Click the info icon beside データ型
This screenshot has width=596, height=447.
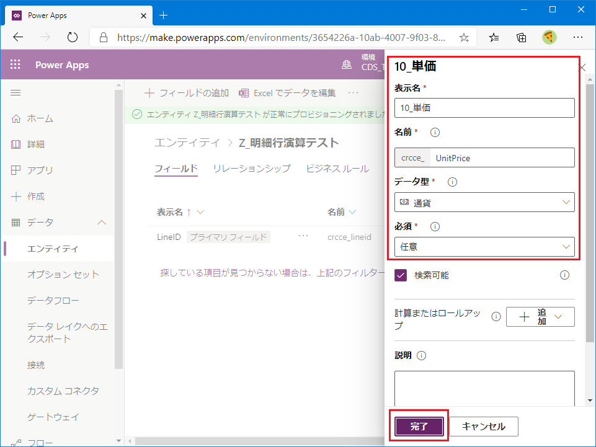click(452, 182)
